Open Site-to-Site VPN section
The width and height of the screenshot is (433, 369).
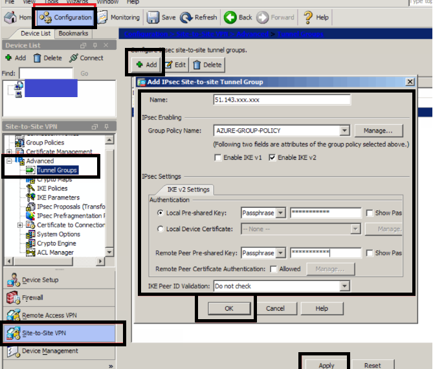click(59, 333)
